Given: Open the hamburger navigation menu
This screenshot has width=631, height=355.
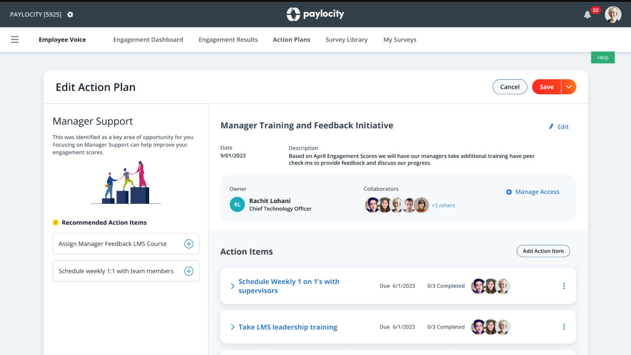Looking at the screenshot, I should [x=15, y=39].
